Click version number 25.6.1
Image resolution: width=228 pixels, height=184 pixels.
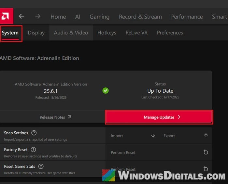[51, 91]
